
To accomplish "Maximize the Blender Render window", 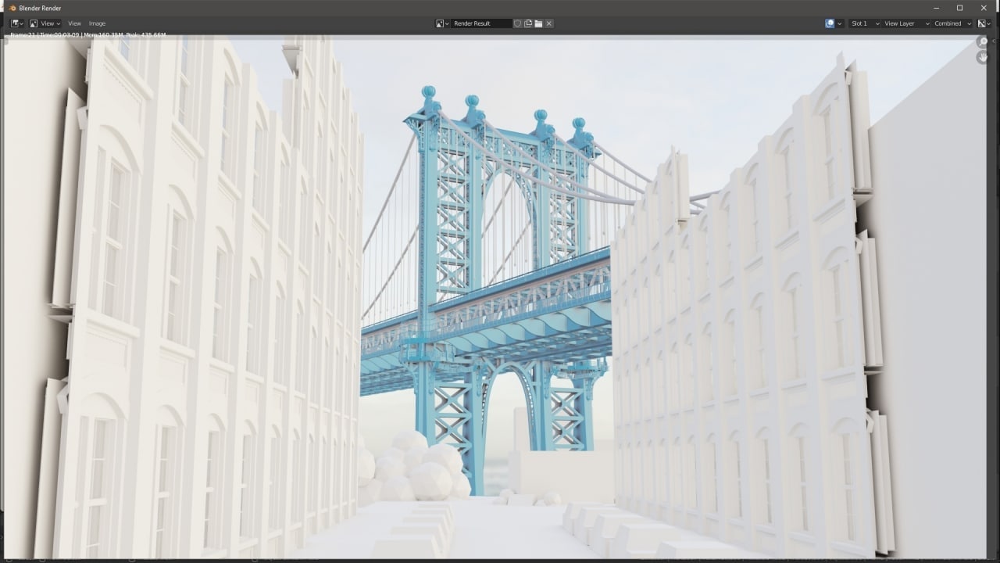I will (960, 8).
